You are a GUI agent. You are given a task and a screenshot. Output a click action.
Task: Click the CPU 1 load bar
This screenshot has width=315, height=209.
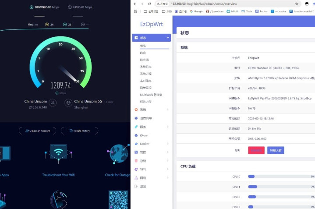[281, 187]
